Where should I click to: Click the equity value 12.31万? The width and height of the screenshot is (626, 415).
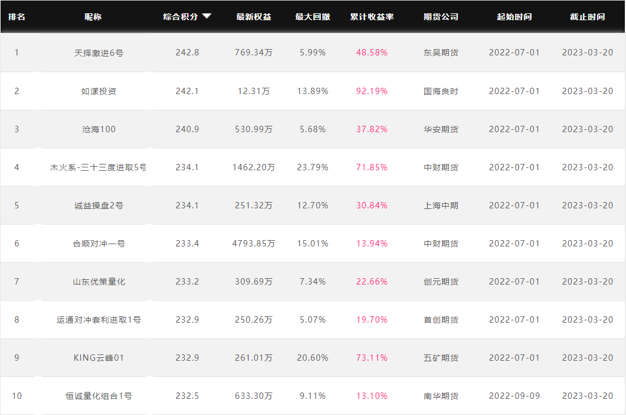tap(254, 91)
